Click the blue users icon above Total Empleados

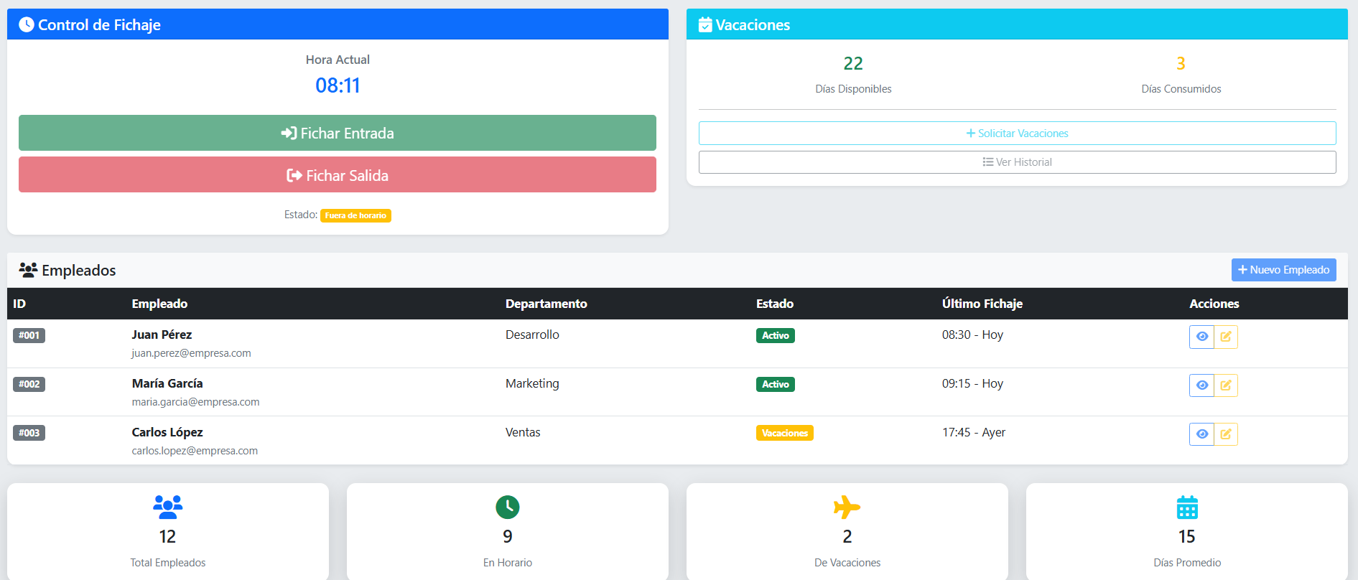point(168,507)
